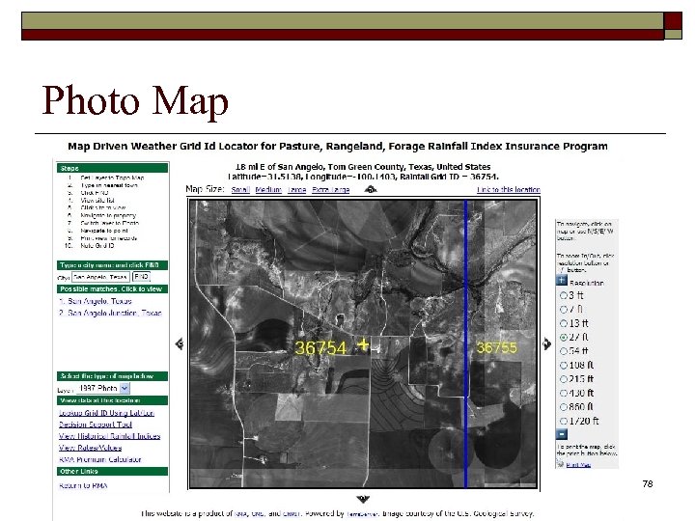Screen dimensions: 695x521
Task: Click the Steps green header
Action: (113, 168)
